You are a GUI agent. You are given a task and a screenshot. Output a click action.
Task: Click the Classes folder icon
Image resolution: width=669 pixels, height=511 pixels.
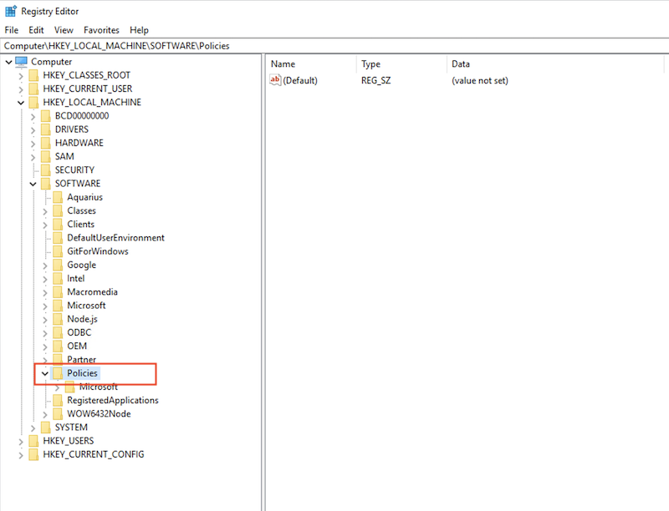point(58,211)
